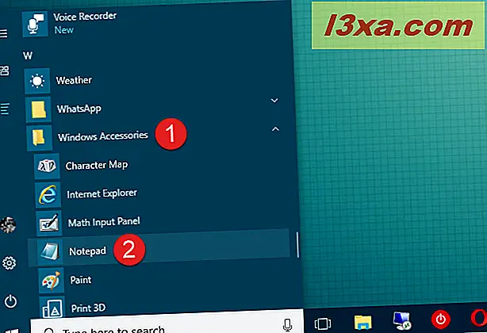Click the Voice Recorder label

click(85, 17)
